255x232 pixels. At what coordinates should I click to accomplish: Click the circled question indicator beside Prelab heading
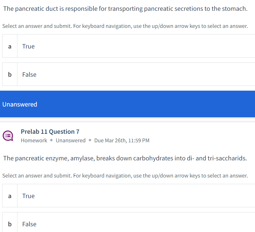(7, 136)
